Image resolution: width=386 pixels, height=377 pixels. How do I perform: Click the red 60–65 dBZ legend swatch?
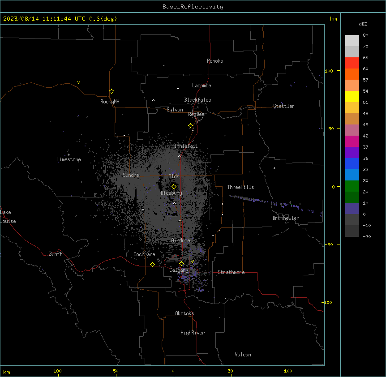pos(352,63)
